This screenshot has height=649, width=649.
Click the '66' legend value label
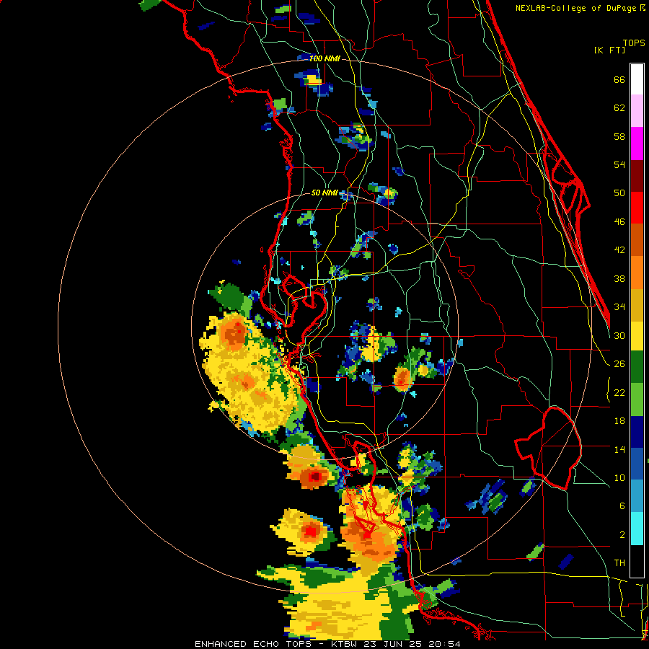(x=619, y=79)
